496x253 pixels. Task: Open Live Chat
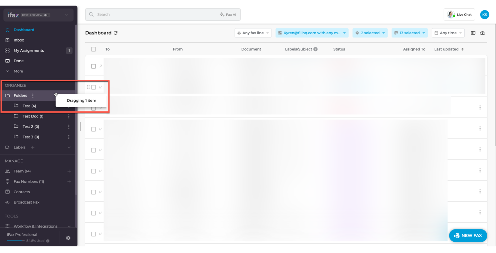coord(459,15)
